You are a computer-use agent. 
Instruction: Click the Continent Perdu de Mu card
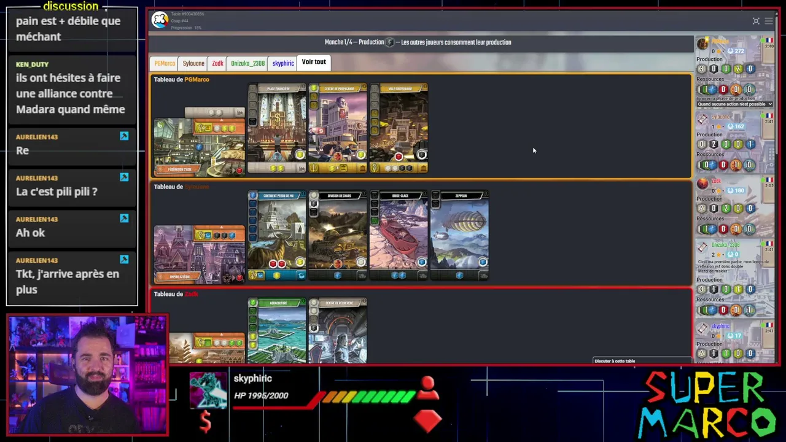277,236
